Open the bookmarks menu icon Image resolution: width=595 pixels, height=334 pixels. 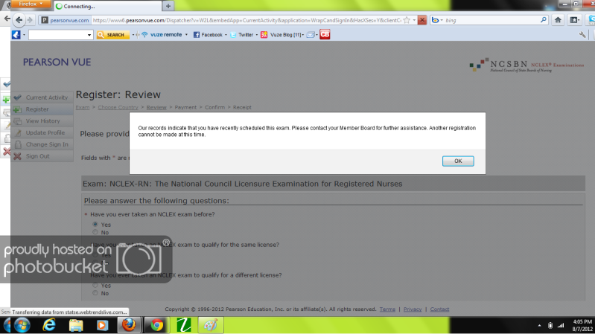[574, 20]
